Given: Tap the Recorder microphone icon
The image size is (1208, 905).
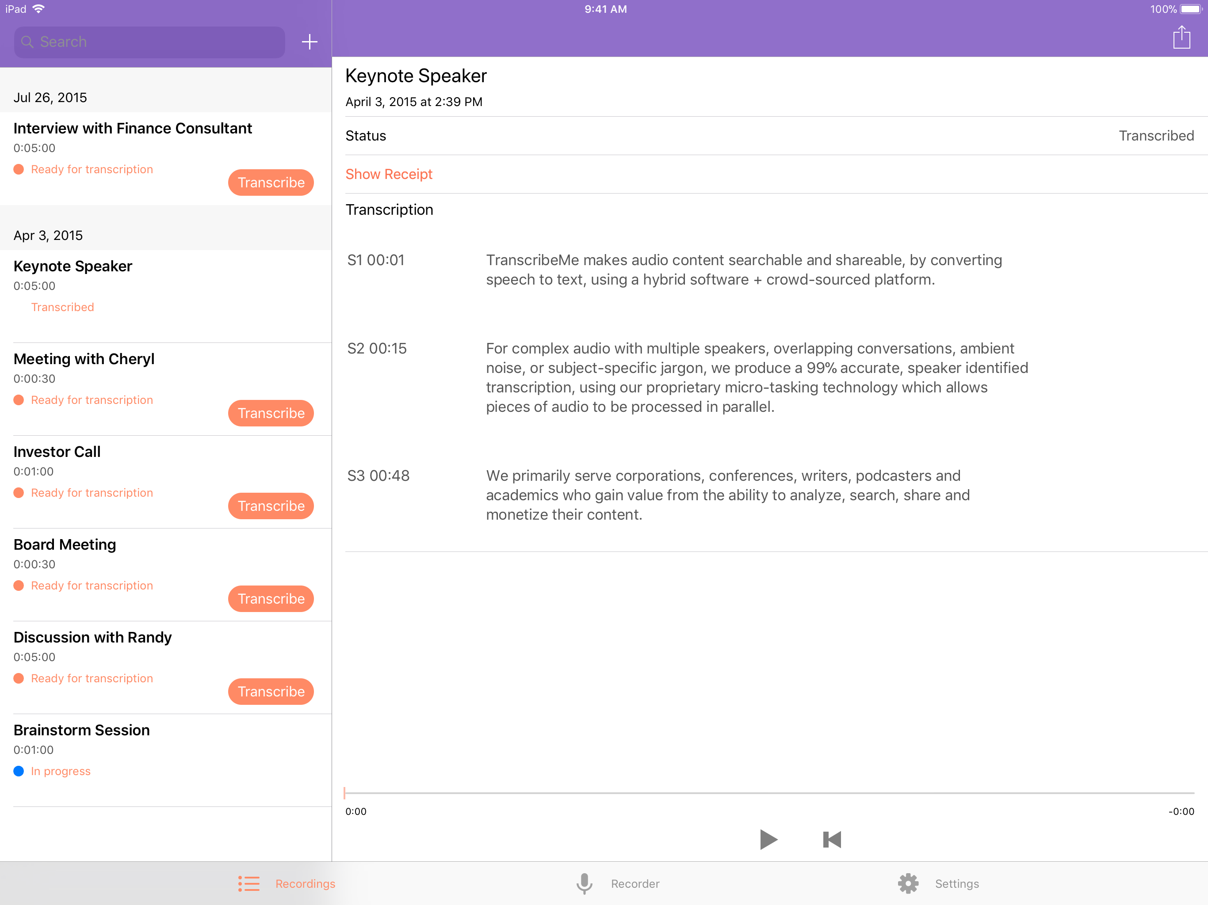Looking at the screenshot, I should click(x=585, y=883).
